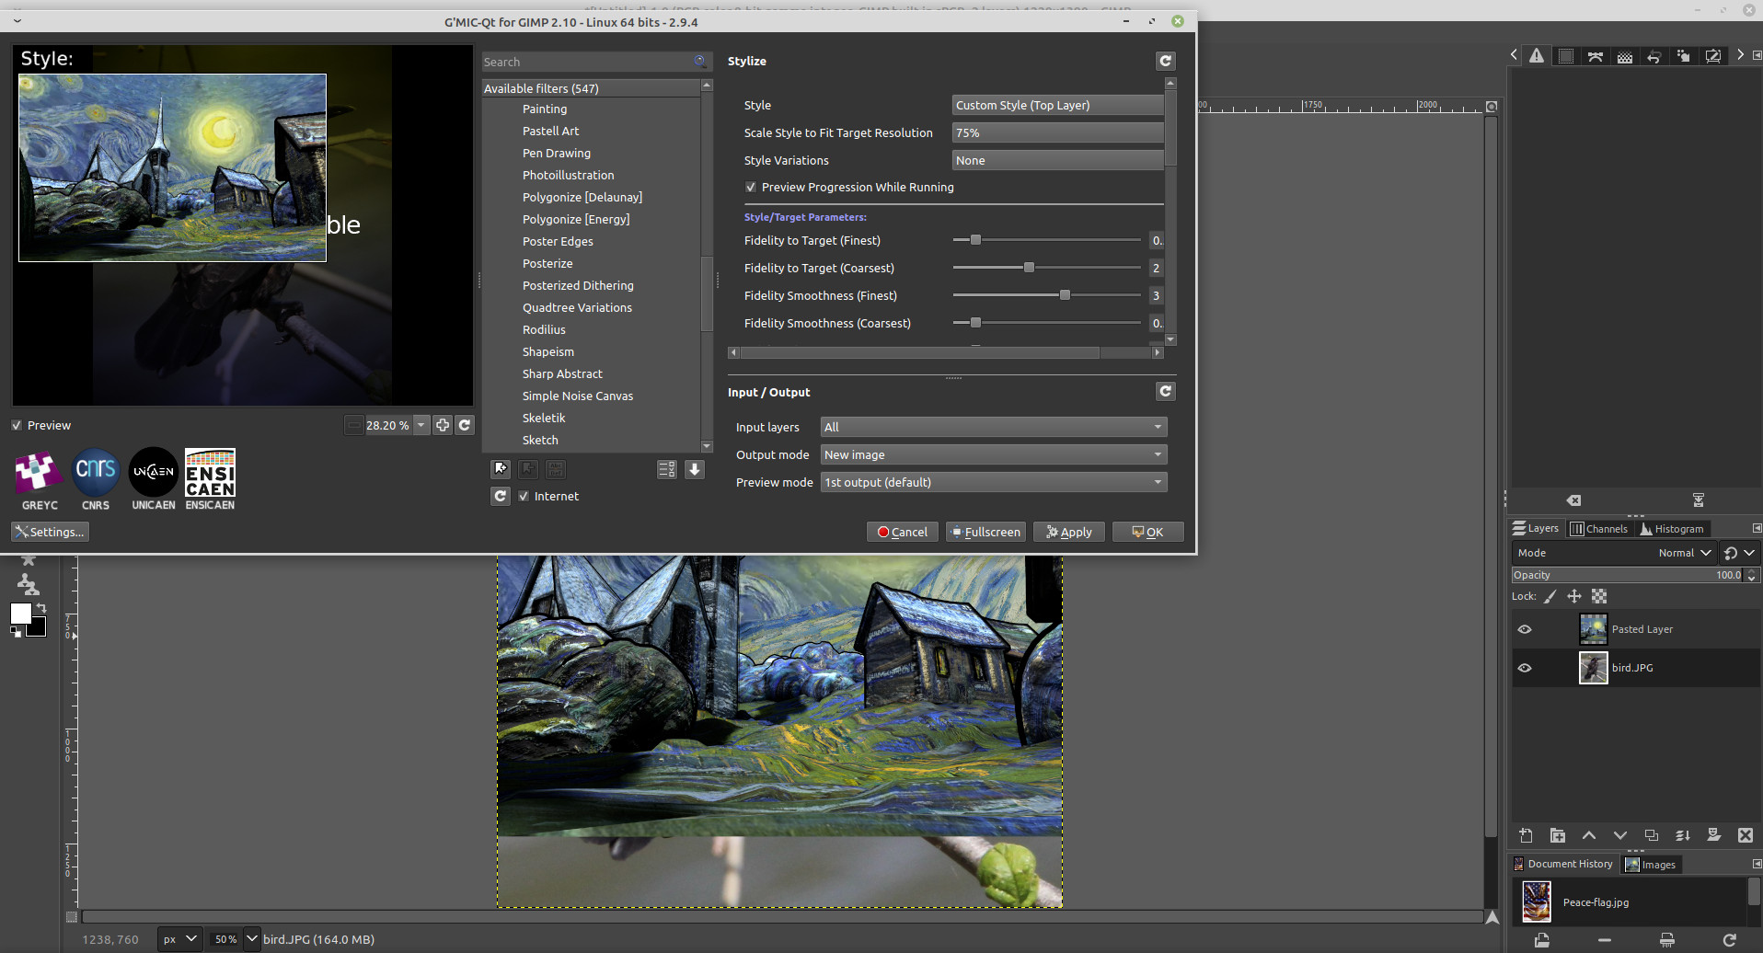Viewport: 1763px width, 953px height.
Task: Click the Fidelity to Target (Finest) slider
Action: pyautogui.click(x=1047, y=240)
